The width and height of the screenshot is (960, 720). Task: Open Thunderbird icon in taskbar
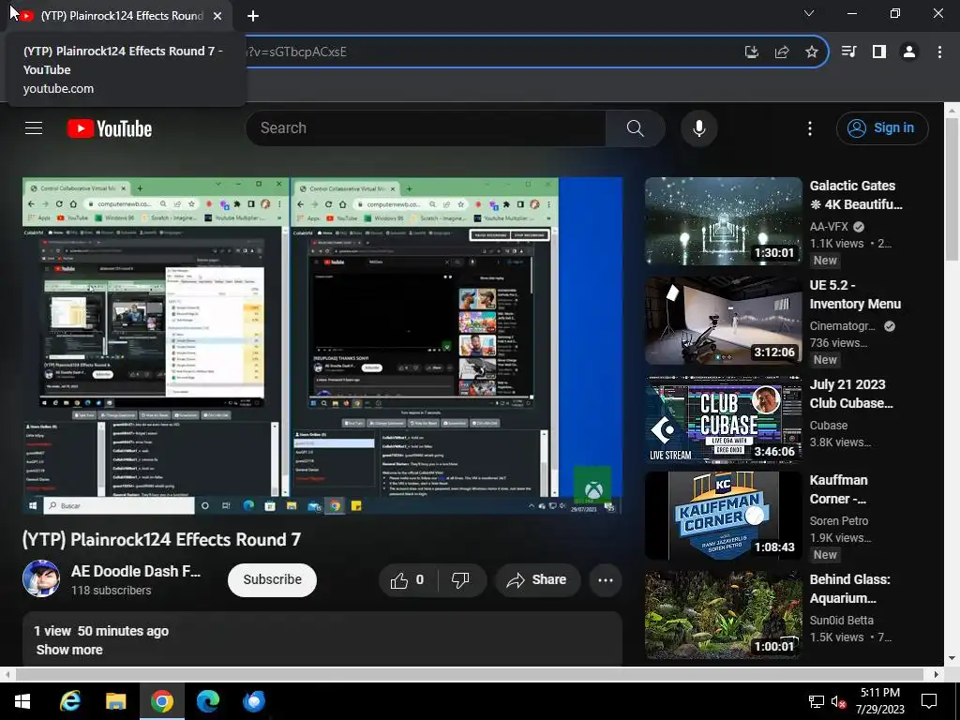[x=253, y=701]
